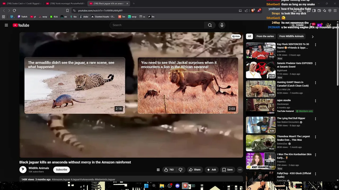
Task: Like the video with thumbs up
Action: click(x=169, y=170)
